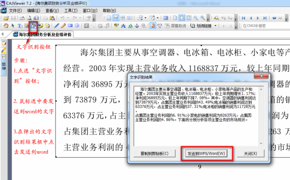Apply the yellow highlight text tool
This screenshot has height=180, width=290.
116,26
